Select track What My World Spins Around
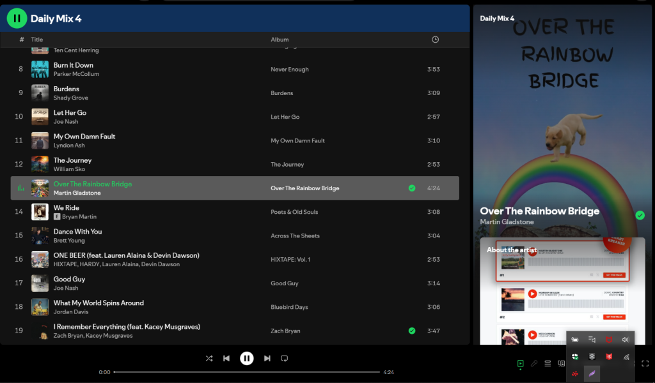Image resolution: width=655 pixels, height=383 pixels. point(99,303)
